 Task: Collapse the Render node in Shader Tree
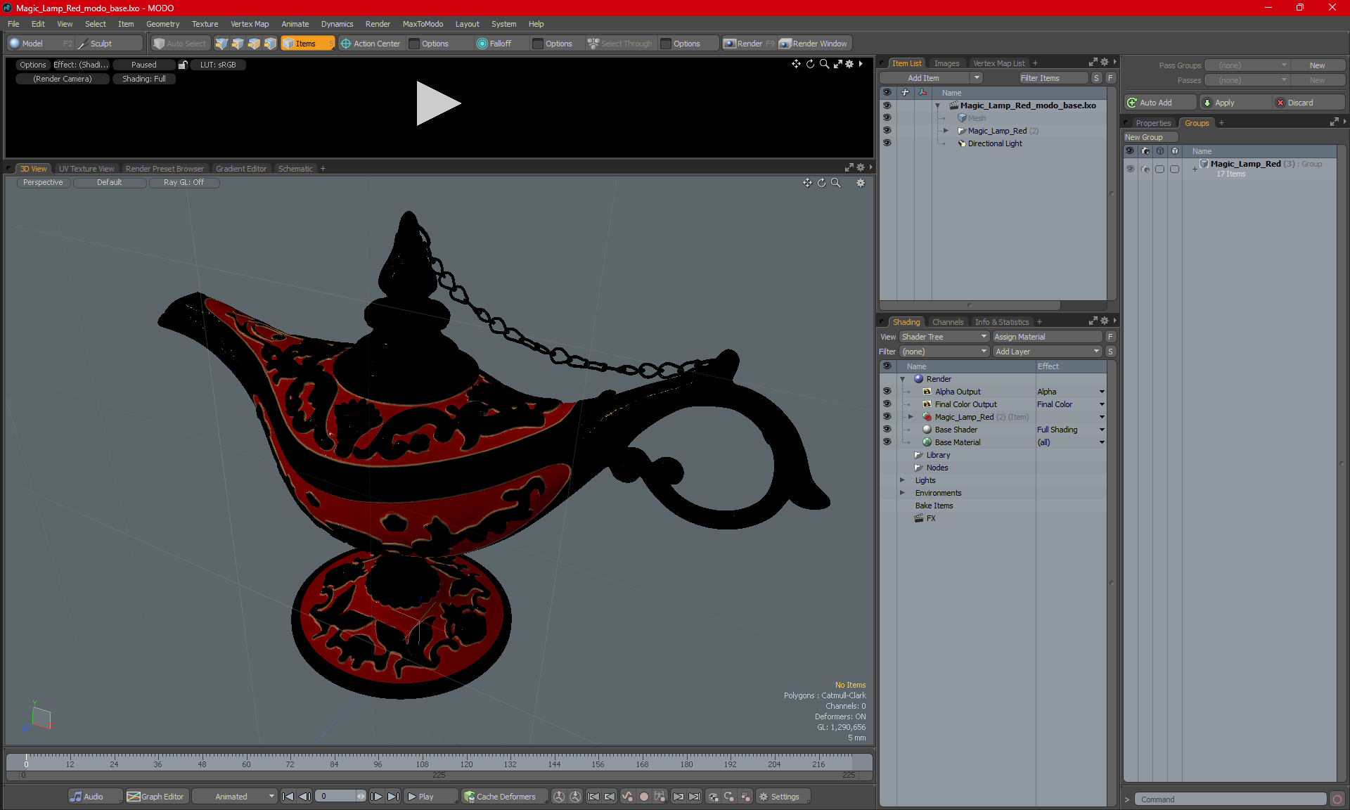902,379
